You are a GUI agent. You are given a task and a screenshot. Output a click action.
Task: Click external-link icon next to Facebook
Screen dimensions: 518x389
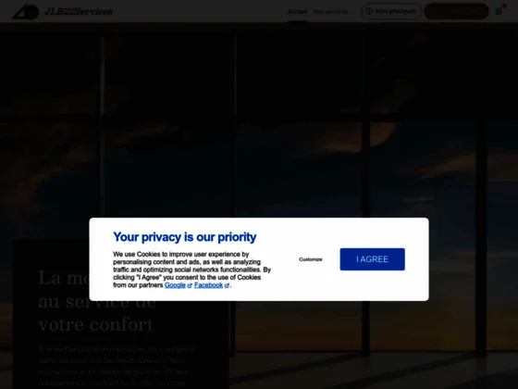click(227, 286)
